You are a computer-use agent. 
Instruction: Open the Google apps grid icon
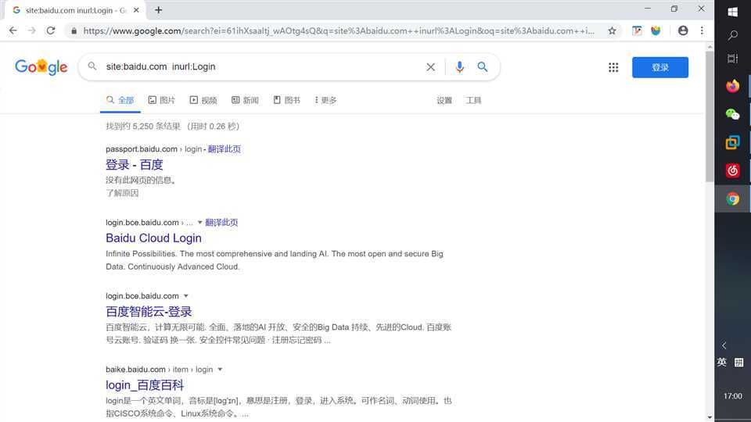tap(613, 67)
